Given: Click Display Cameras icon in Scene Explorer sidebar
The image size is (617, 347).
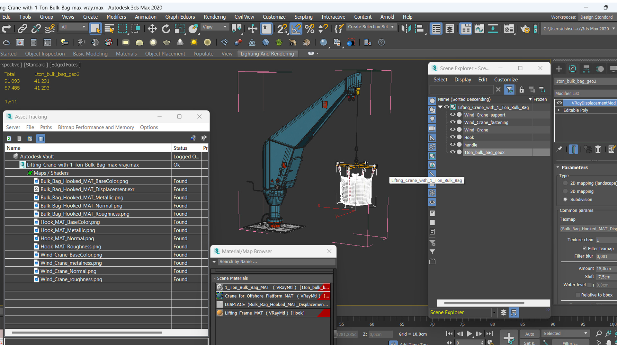Looking at the screenshot, I should [432, 129].
